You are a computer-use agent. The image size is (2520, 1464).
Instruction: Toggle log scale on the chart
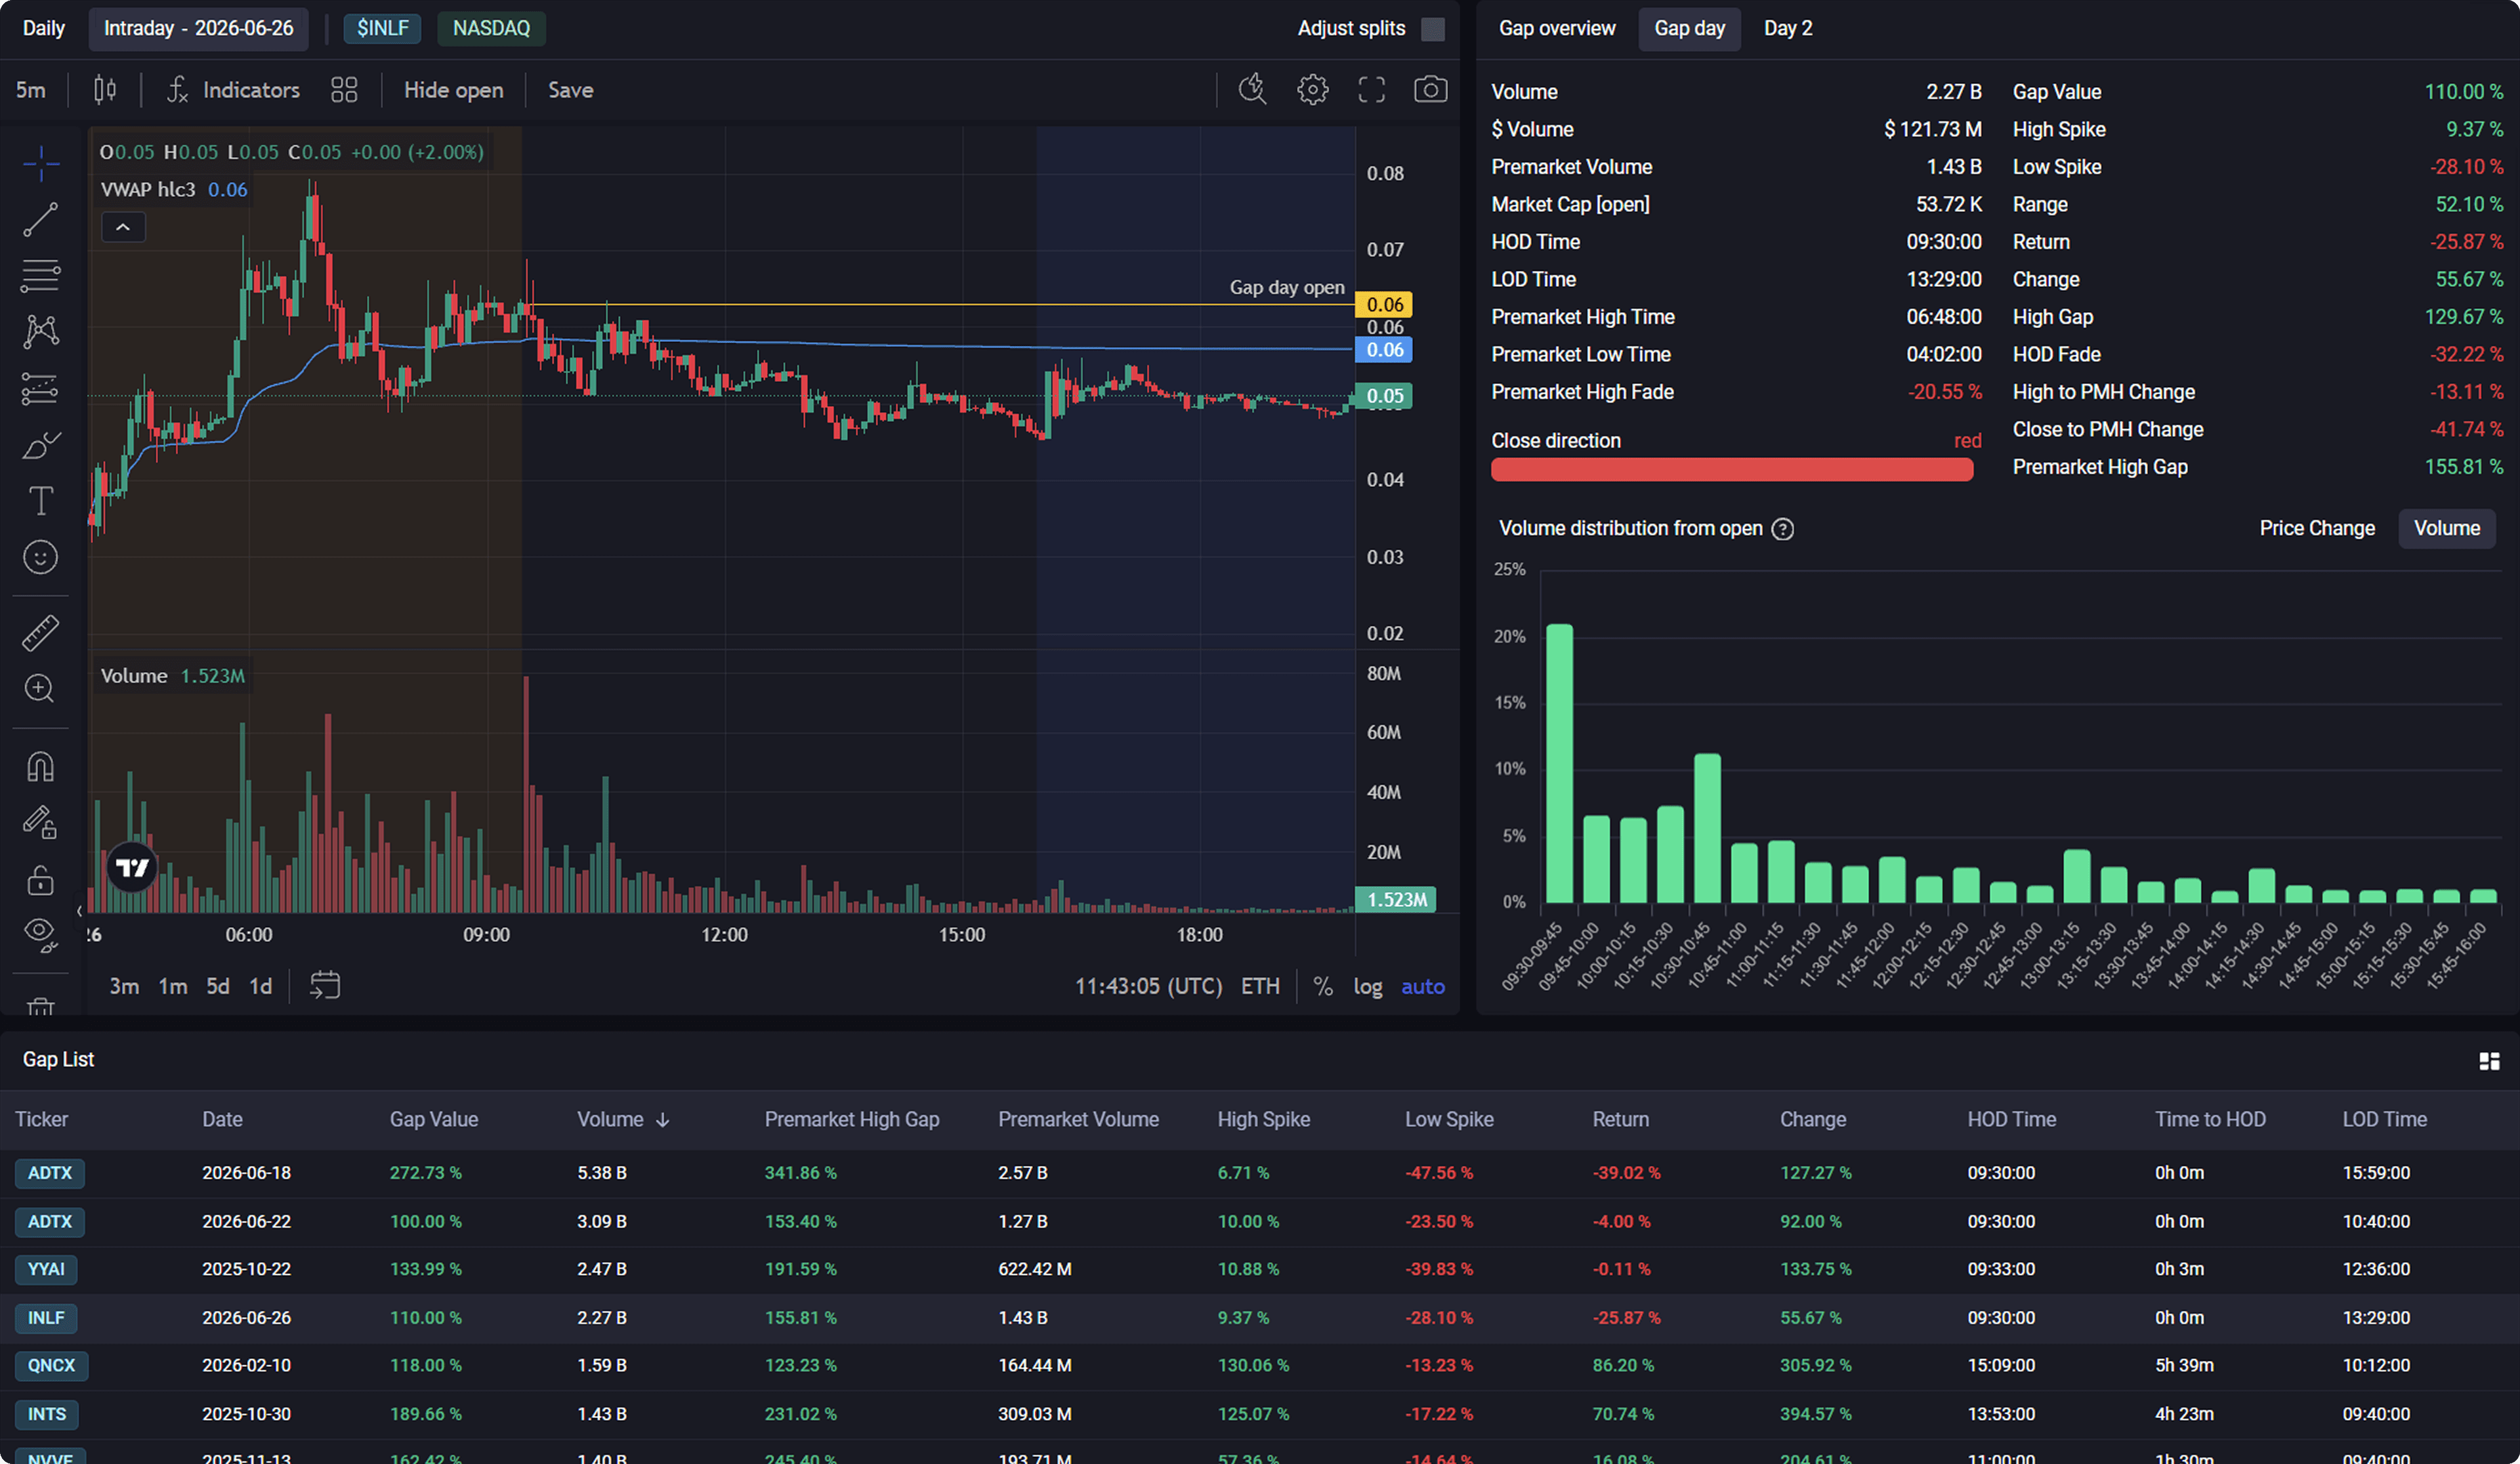1368,987
